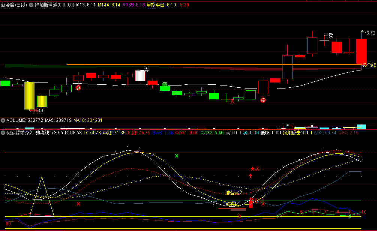Image resolution: width=377 pixels, height=231 pixels.
Task: Click the green X marker in indicator panel
Action: pyautogui.click(x=177, y=156)
